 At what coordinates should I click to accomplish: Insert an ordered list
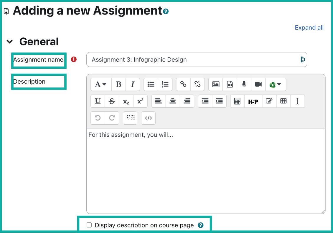165,85
